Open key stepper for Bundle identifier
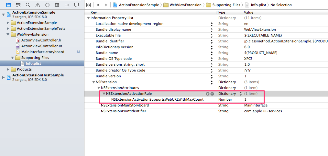The image size is (328, 156). [x=212, y=41]
